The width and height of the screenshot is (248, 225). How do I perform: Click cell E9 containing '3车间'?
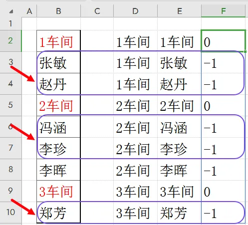[179, 191]
